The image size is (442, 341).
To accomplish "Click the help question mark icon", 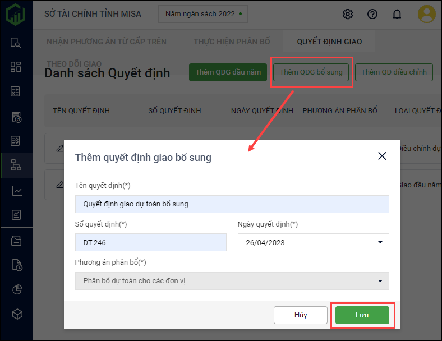I will tap(372, 14).
